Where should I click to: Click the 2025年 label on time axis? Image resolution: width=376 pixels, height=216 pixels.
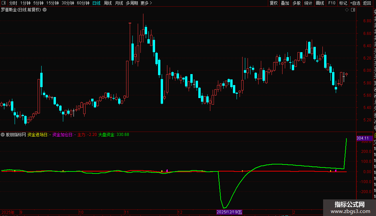click(8, 212)
